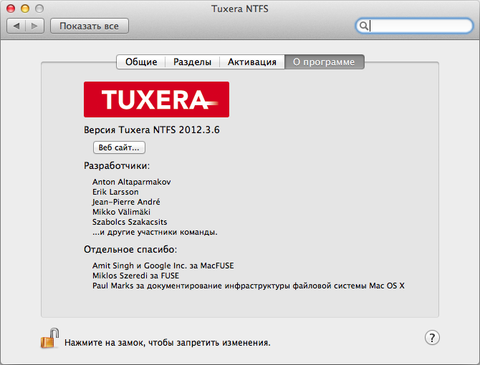Click the Amit Singh и Google Inc. line

pos(163,266)
